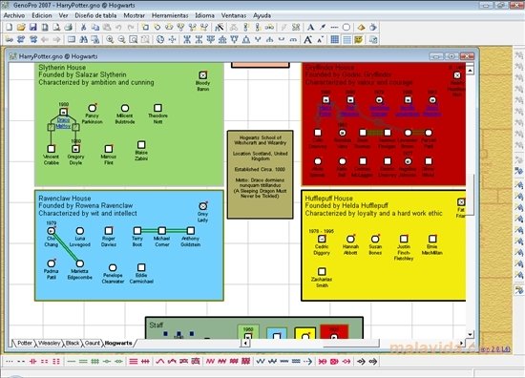
Task: Click the yellow smiley face toolbar icon
Action: coord(359,39)
